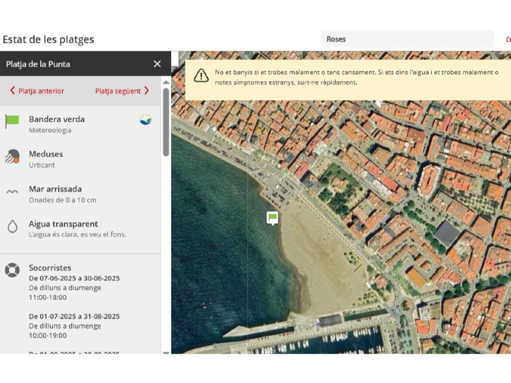This screenshot has width=511, height=383.
Task: Click the Socorristes lifebuoy icon
Action: (12, 270)
